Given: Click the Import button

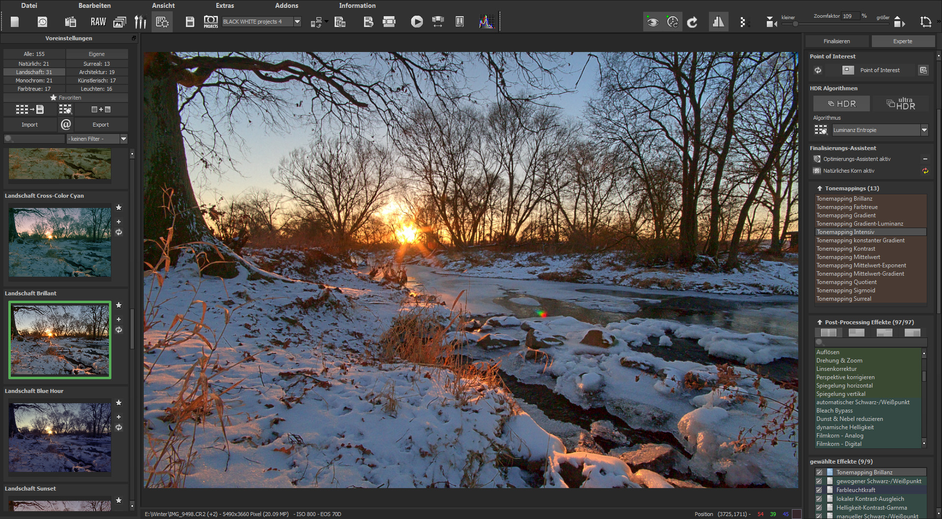Looking at the screenshot, I should pyautogui.click(x=29, y=125).
